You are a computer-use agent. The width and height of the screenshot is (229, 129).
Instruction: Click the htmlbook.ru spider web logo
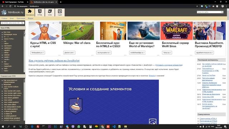(4, 12)
